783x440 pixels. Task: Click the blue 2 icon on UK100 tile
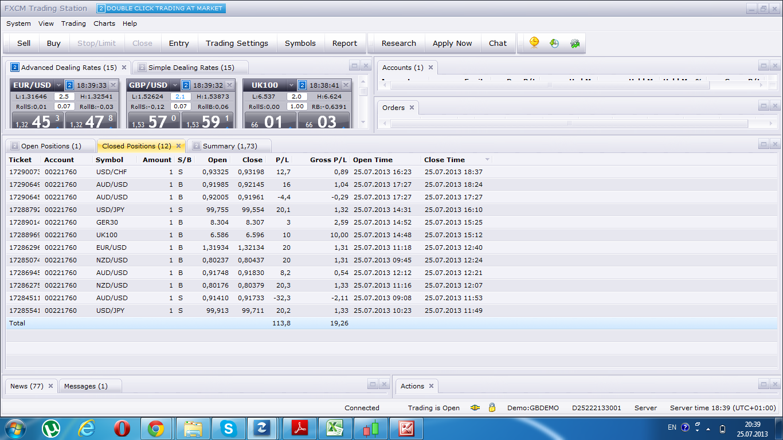tap(302, 85)
